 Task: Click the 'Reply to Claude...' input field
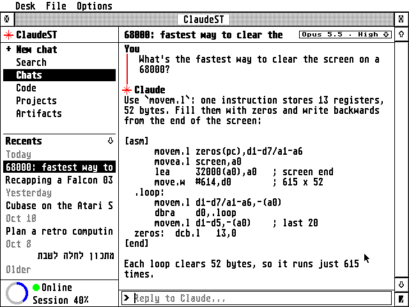click(257, 298)
